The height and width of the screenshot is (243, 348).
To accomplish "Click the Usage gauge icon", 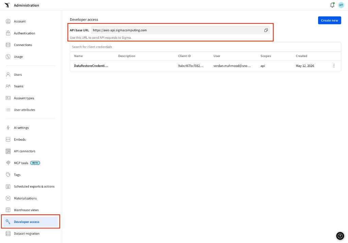I will point(8,57).
